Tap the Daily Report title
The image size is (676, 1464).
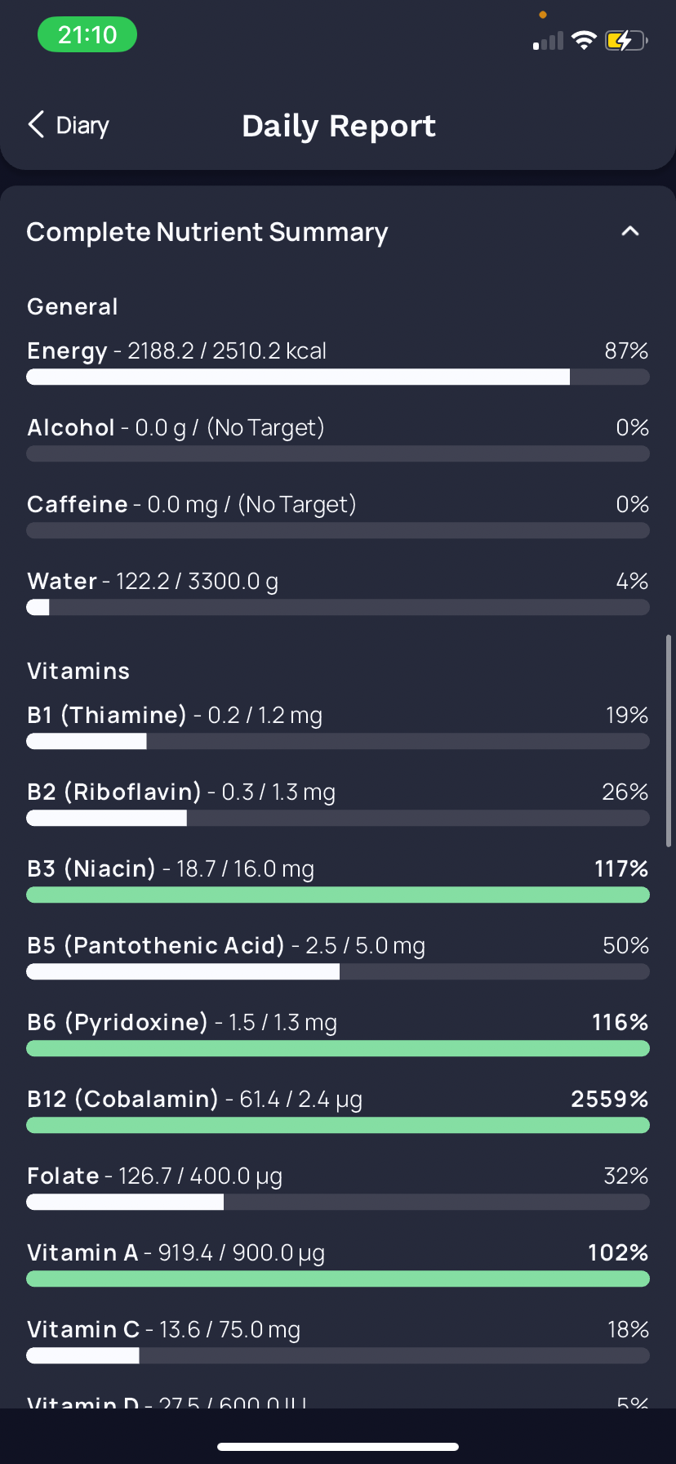339,127
